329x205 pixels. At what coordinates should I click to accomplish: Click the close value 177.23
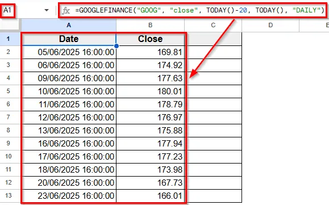(x=150, y=156)
